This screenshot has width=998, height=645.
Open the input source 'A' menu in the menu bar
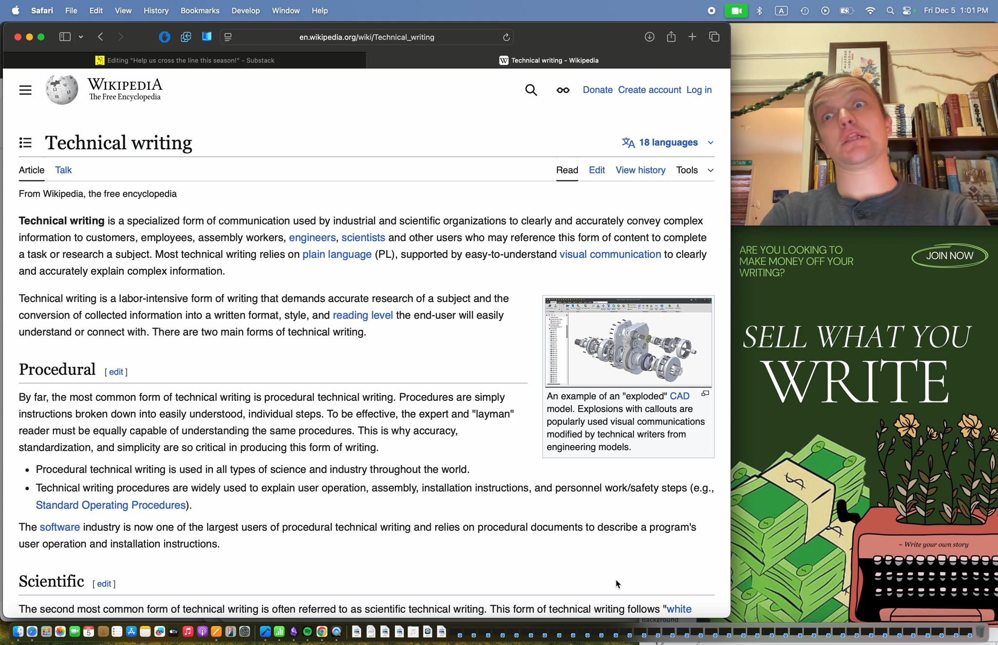coord(781,11)
